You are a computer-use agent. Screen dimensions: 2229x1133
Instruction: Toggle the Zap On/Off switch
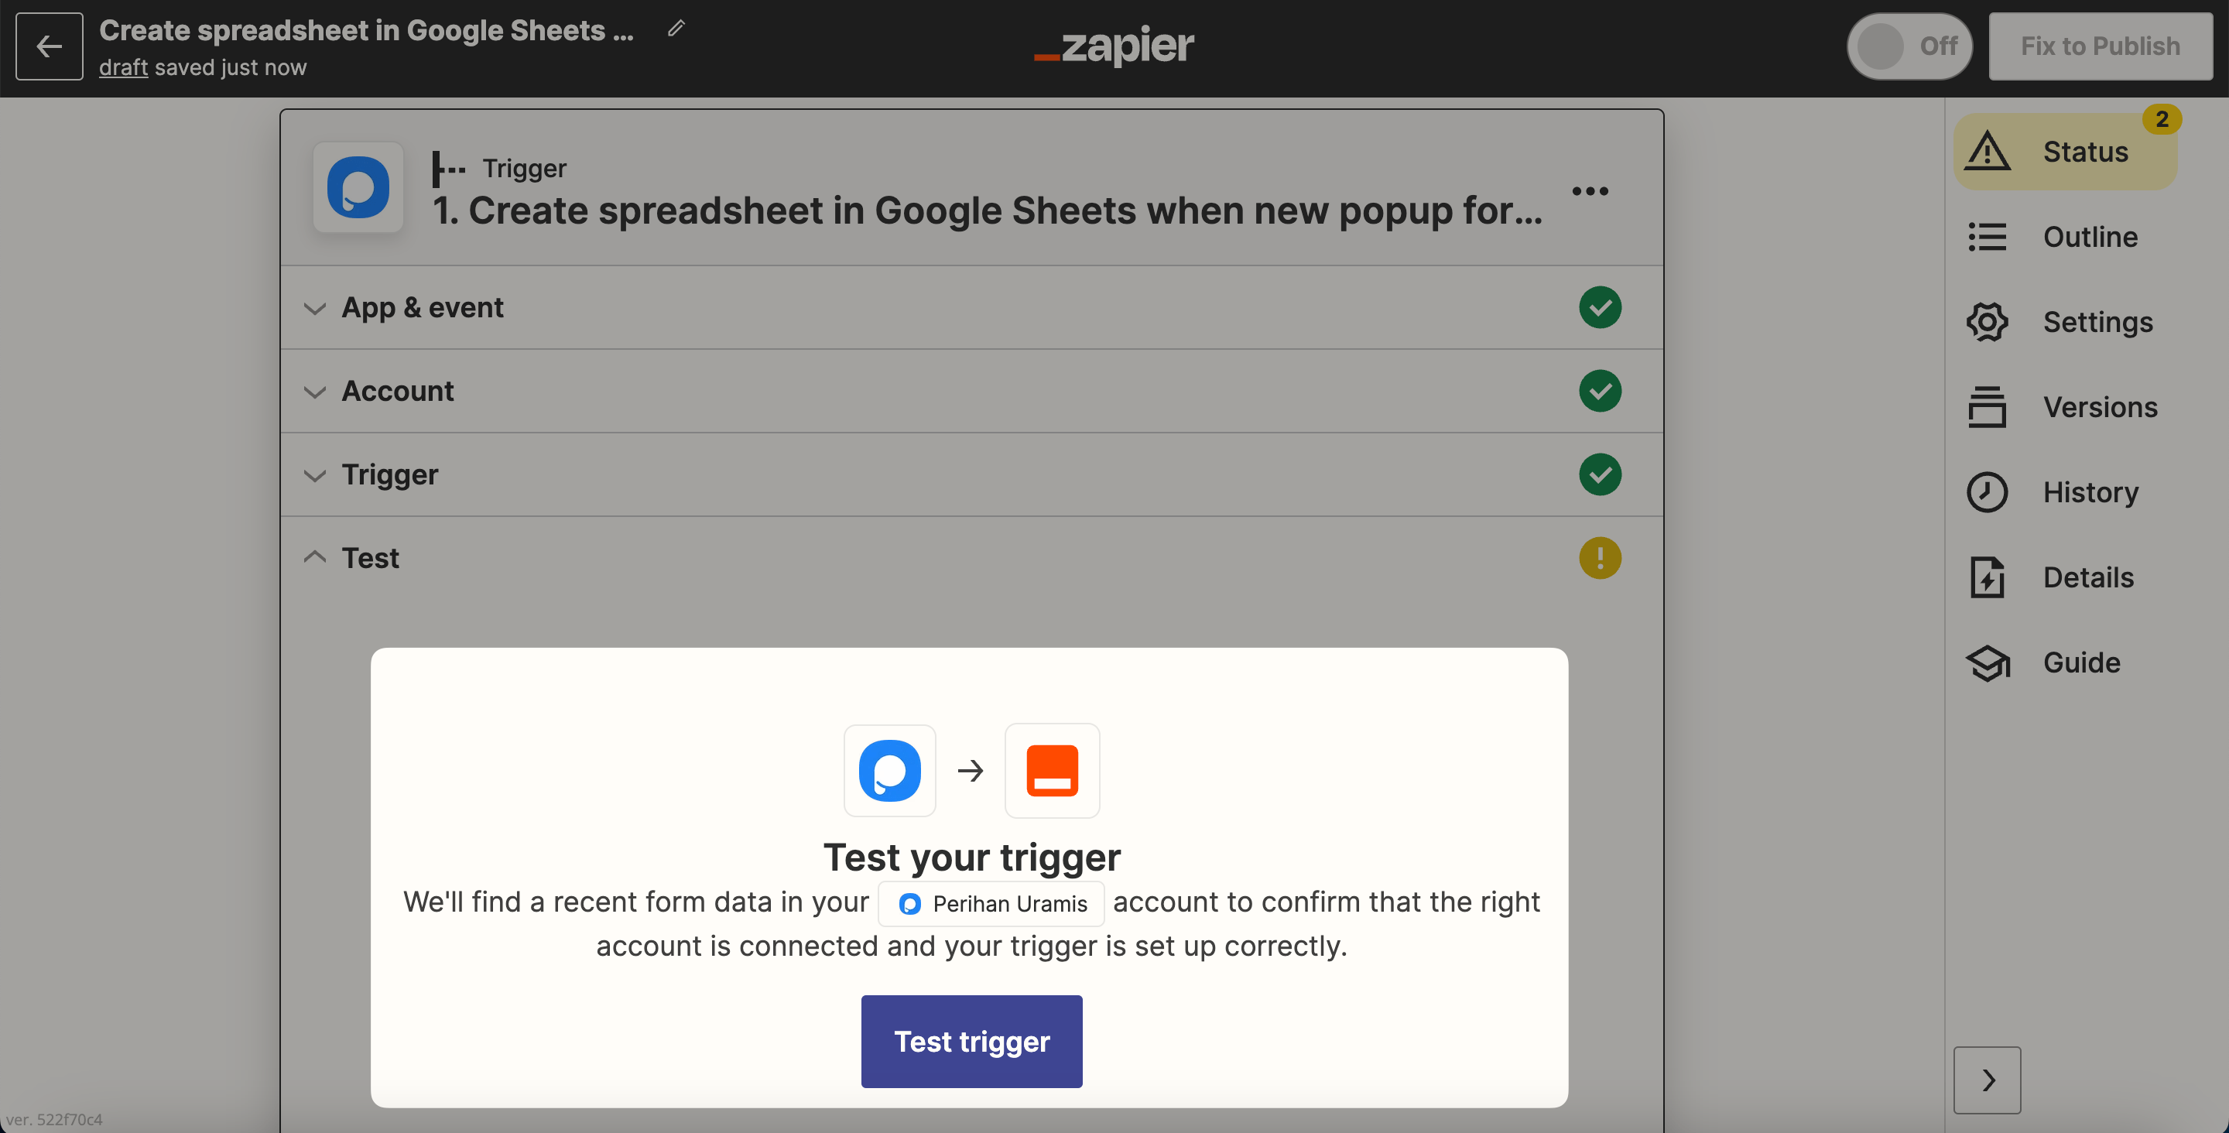(1909, 46)
